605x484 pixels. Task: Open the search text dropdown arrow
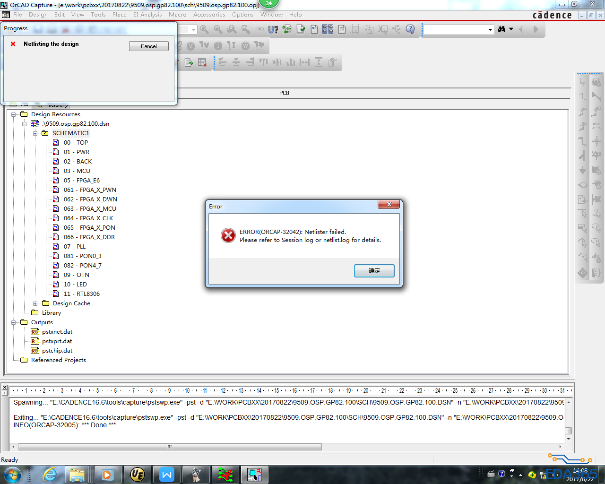point(490,30)
